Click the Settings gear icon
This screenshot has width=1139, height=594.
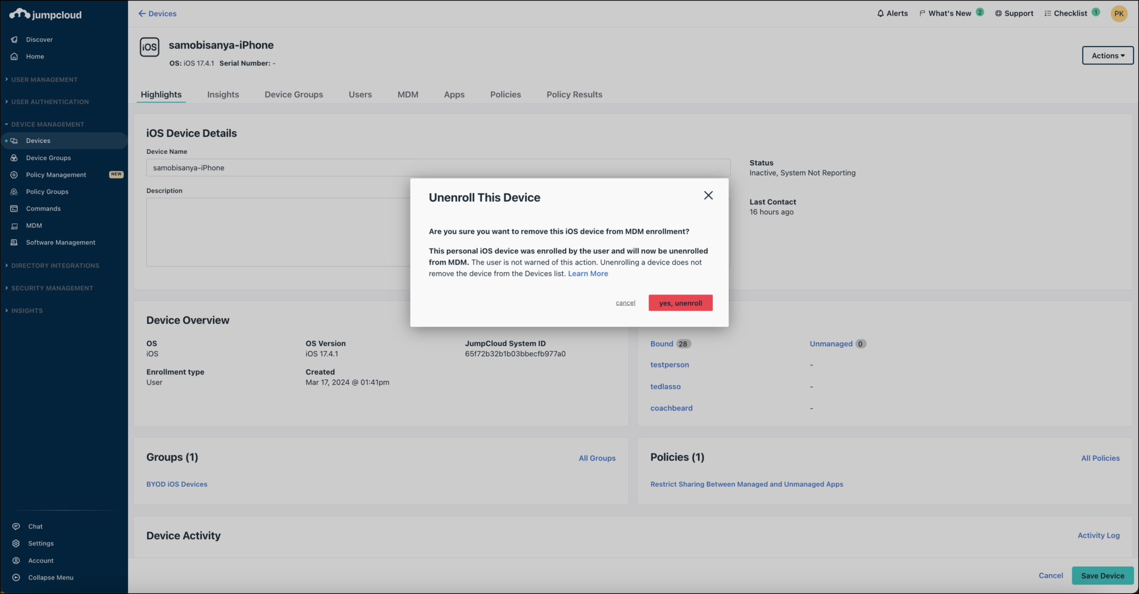(x=16, y=543)
